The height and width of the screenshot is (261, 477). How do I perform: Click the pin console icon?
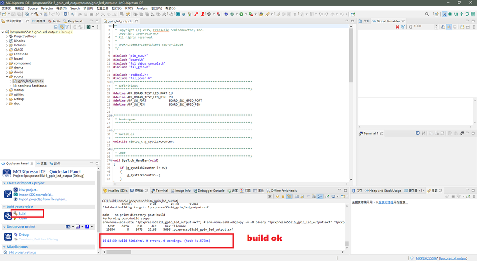[327, 196]
